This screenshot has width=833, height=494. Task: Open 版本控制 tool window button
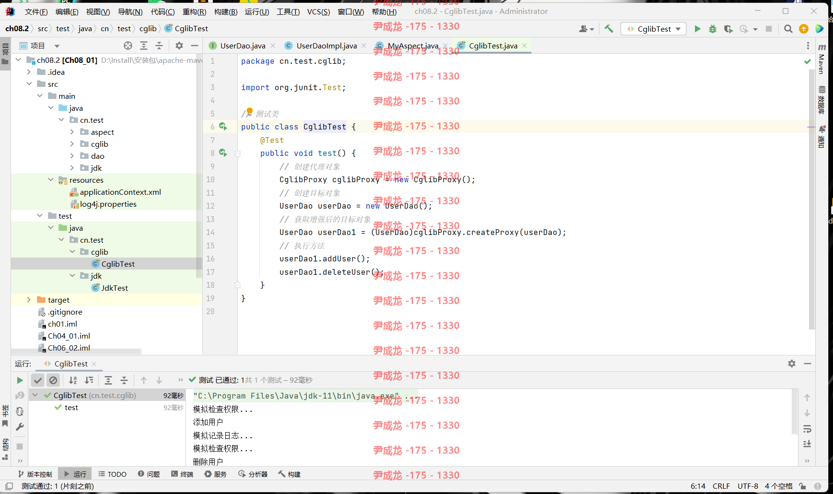tap(35, 474)
